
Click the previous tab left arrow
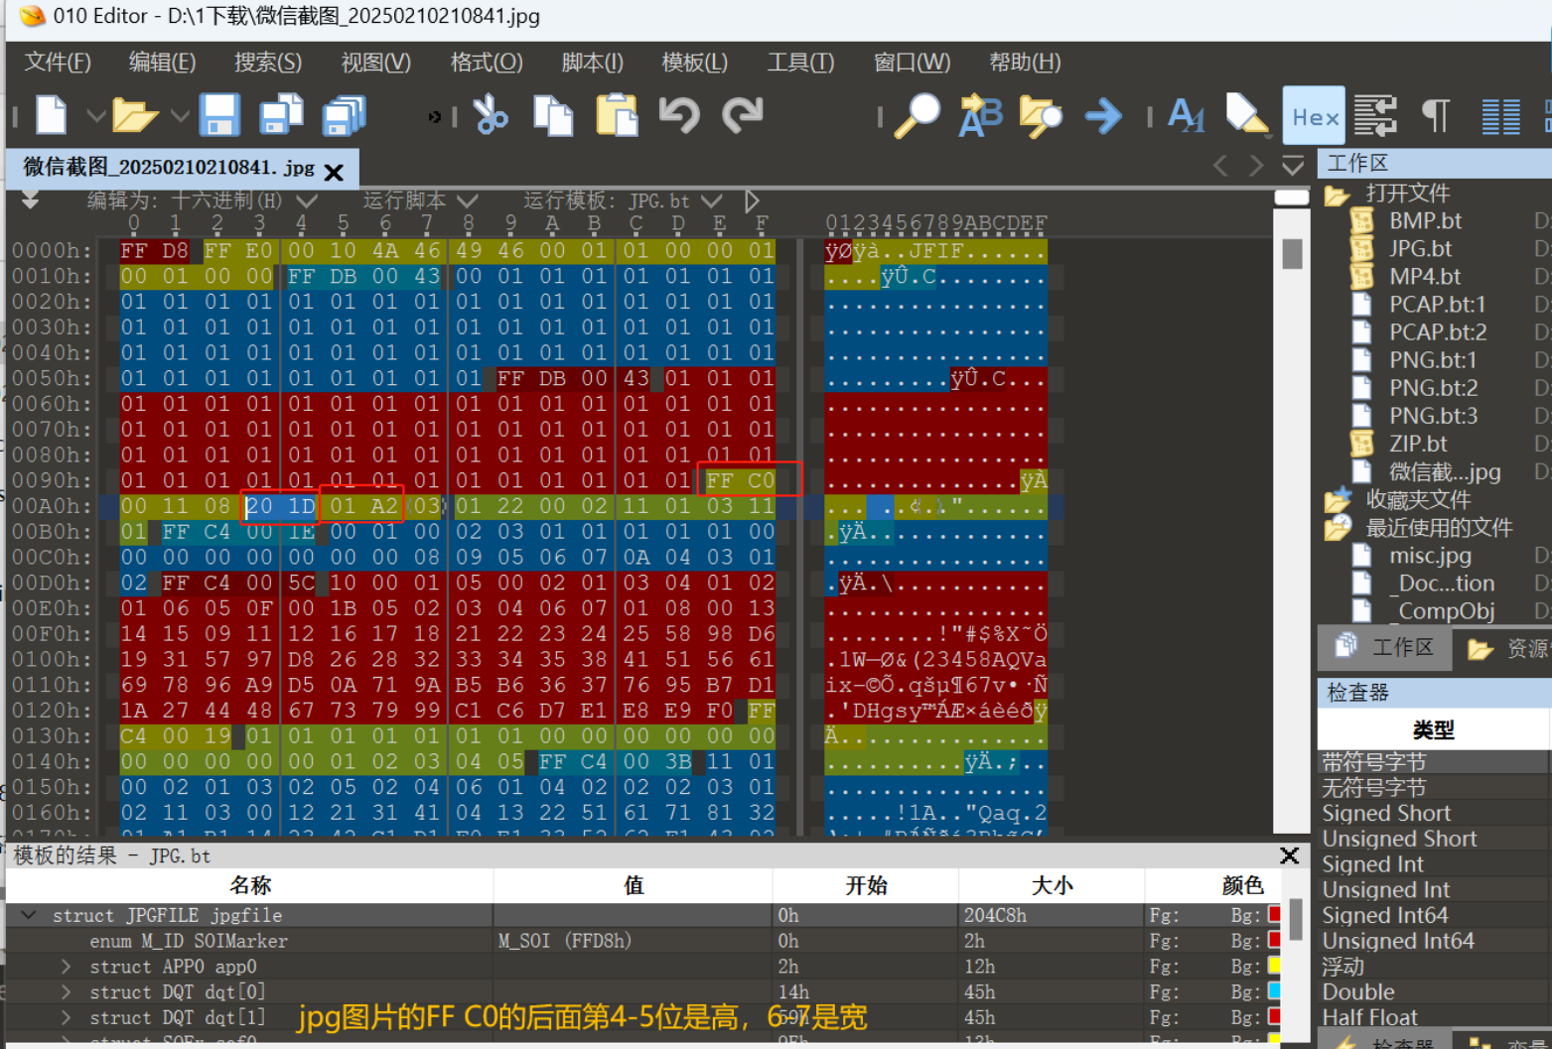(1220, 165)
